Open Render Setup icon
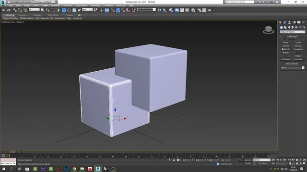 [x=199, y=10]
